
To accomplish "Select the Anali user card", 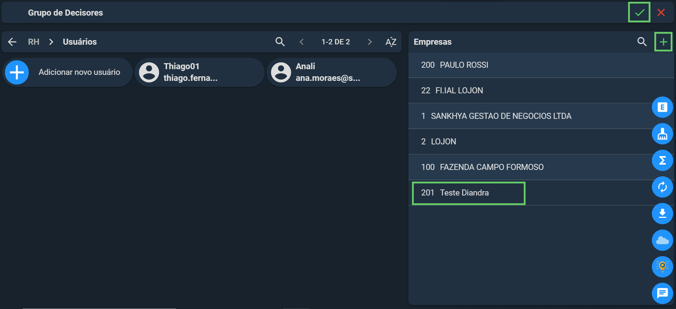I will [331, 72].
